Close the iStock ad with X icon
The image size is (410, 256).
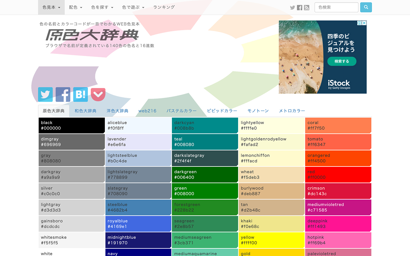click(364, 23)
